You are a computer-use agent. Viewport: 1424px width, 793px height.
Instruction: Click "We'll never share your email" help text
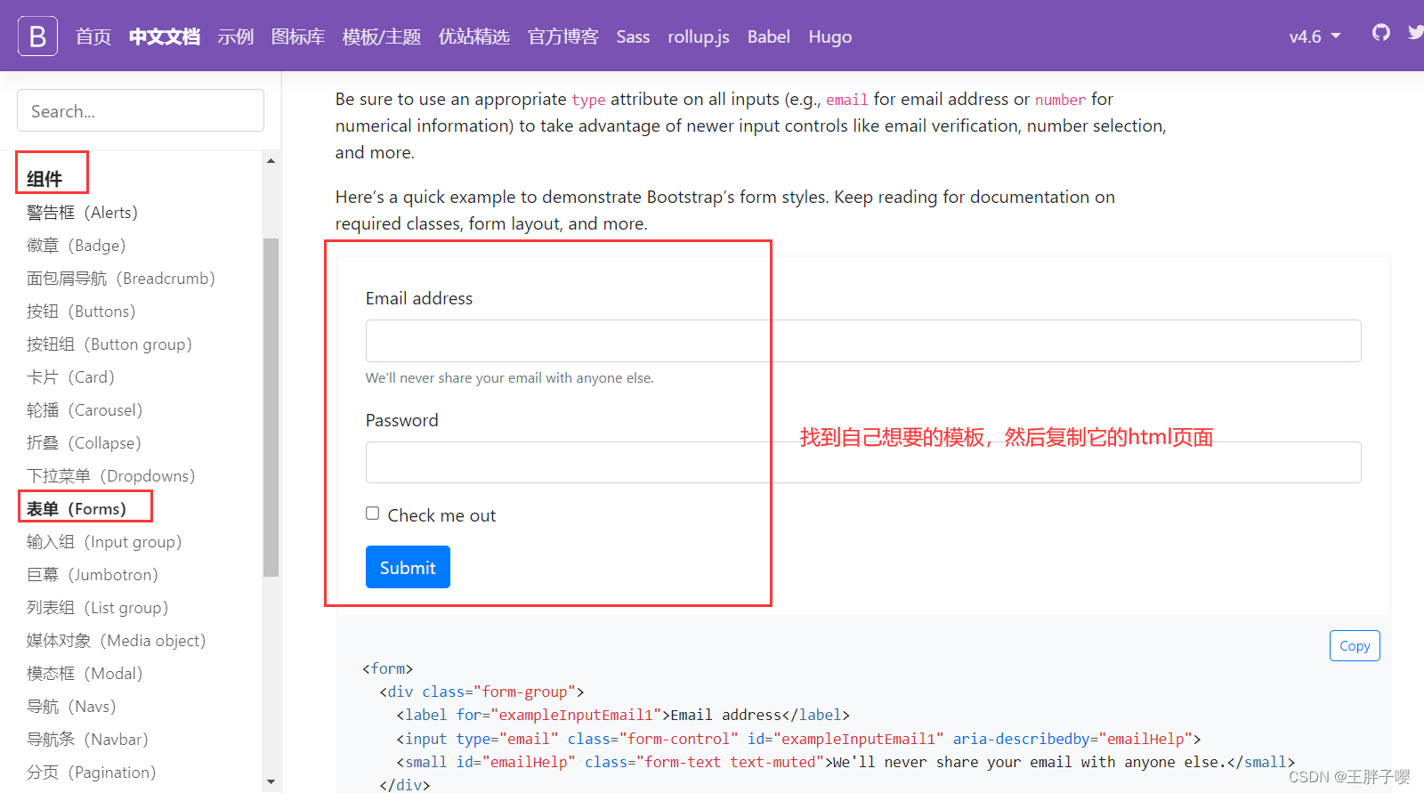coord(509,378)
